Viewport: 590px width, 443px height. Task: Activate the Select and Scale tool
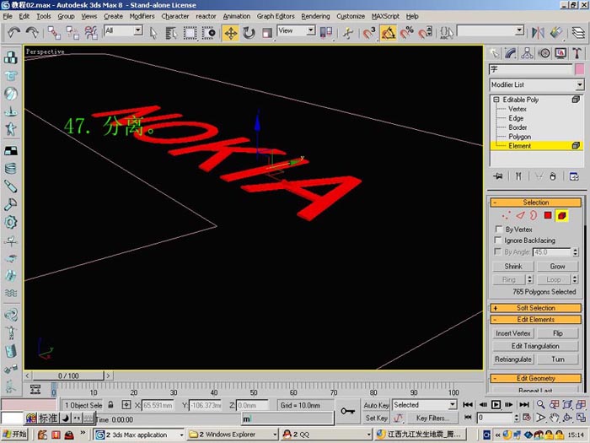pos(267,33)
